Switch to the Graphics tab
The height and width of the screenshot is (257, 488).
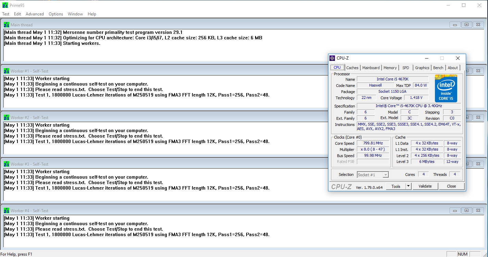(422, 68)
